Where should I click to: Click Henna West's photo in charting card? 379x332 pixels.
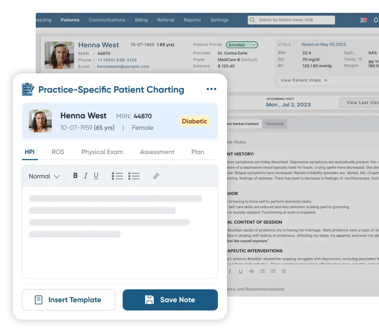coord(40,121)
